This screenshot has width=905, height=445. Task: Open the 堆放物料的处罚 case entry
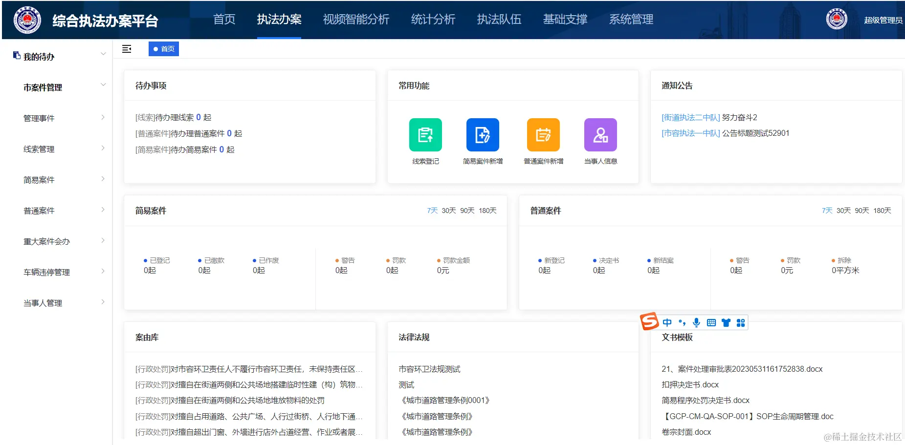[230, 400]
